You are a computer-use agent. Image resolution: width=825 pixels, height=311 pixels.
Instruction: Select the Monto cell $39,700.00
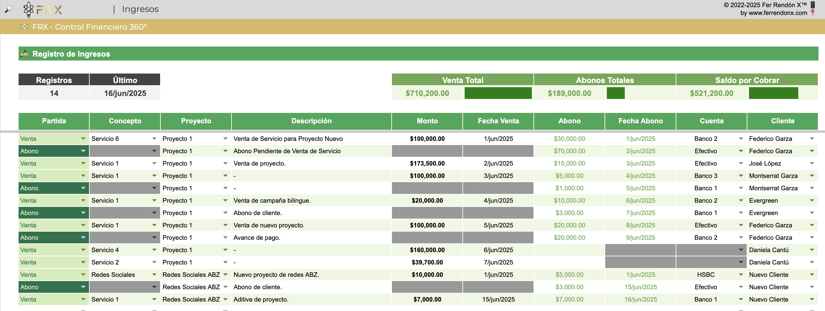click(x=427, y=262)
